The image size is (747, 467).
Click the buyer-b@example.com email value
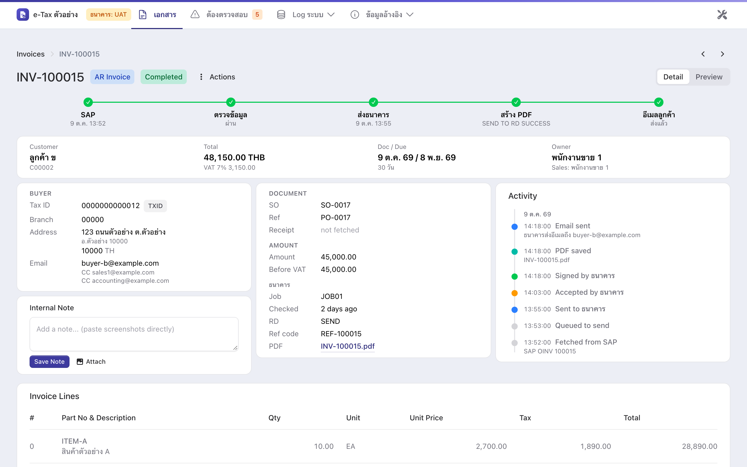pos(120,263)
